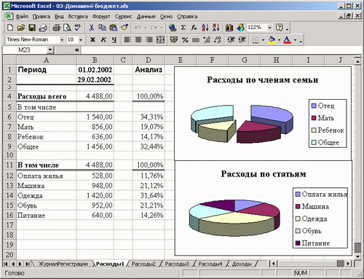This screenshot has height=279, width=364.
Task: Expand the Times New Roman font dropdown
Action: point(62,39)
